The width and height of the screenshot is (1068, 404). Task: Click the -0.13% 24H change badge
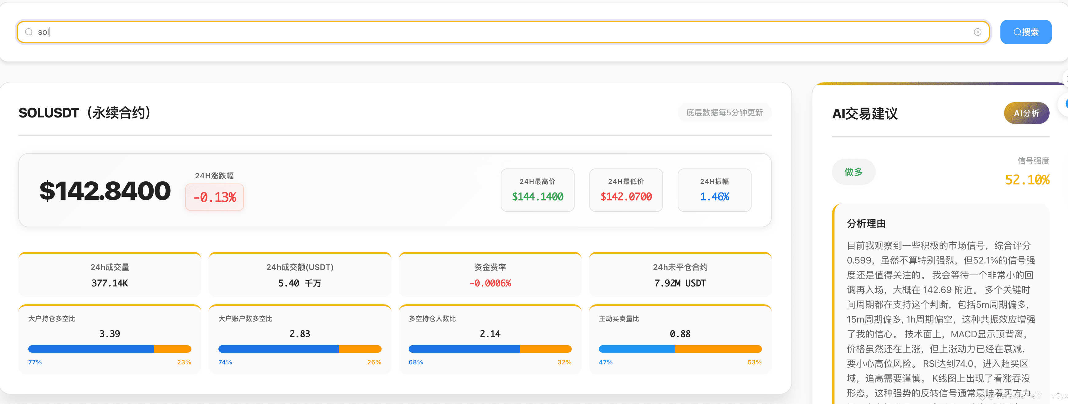point(214,197)
